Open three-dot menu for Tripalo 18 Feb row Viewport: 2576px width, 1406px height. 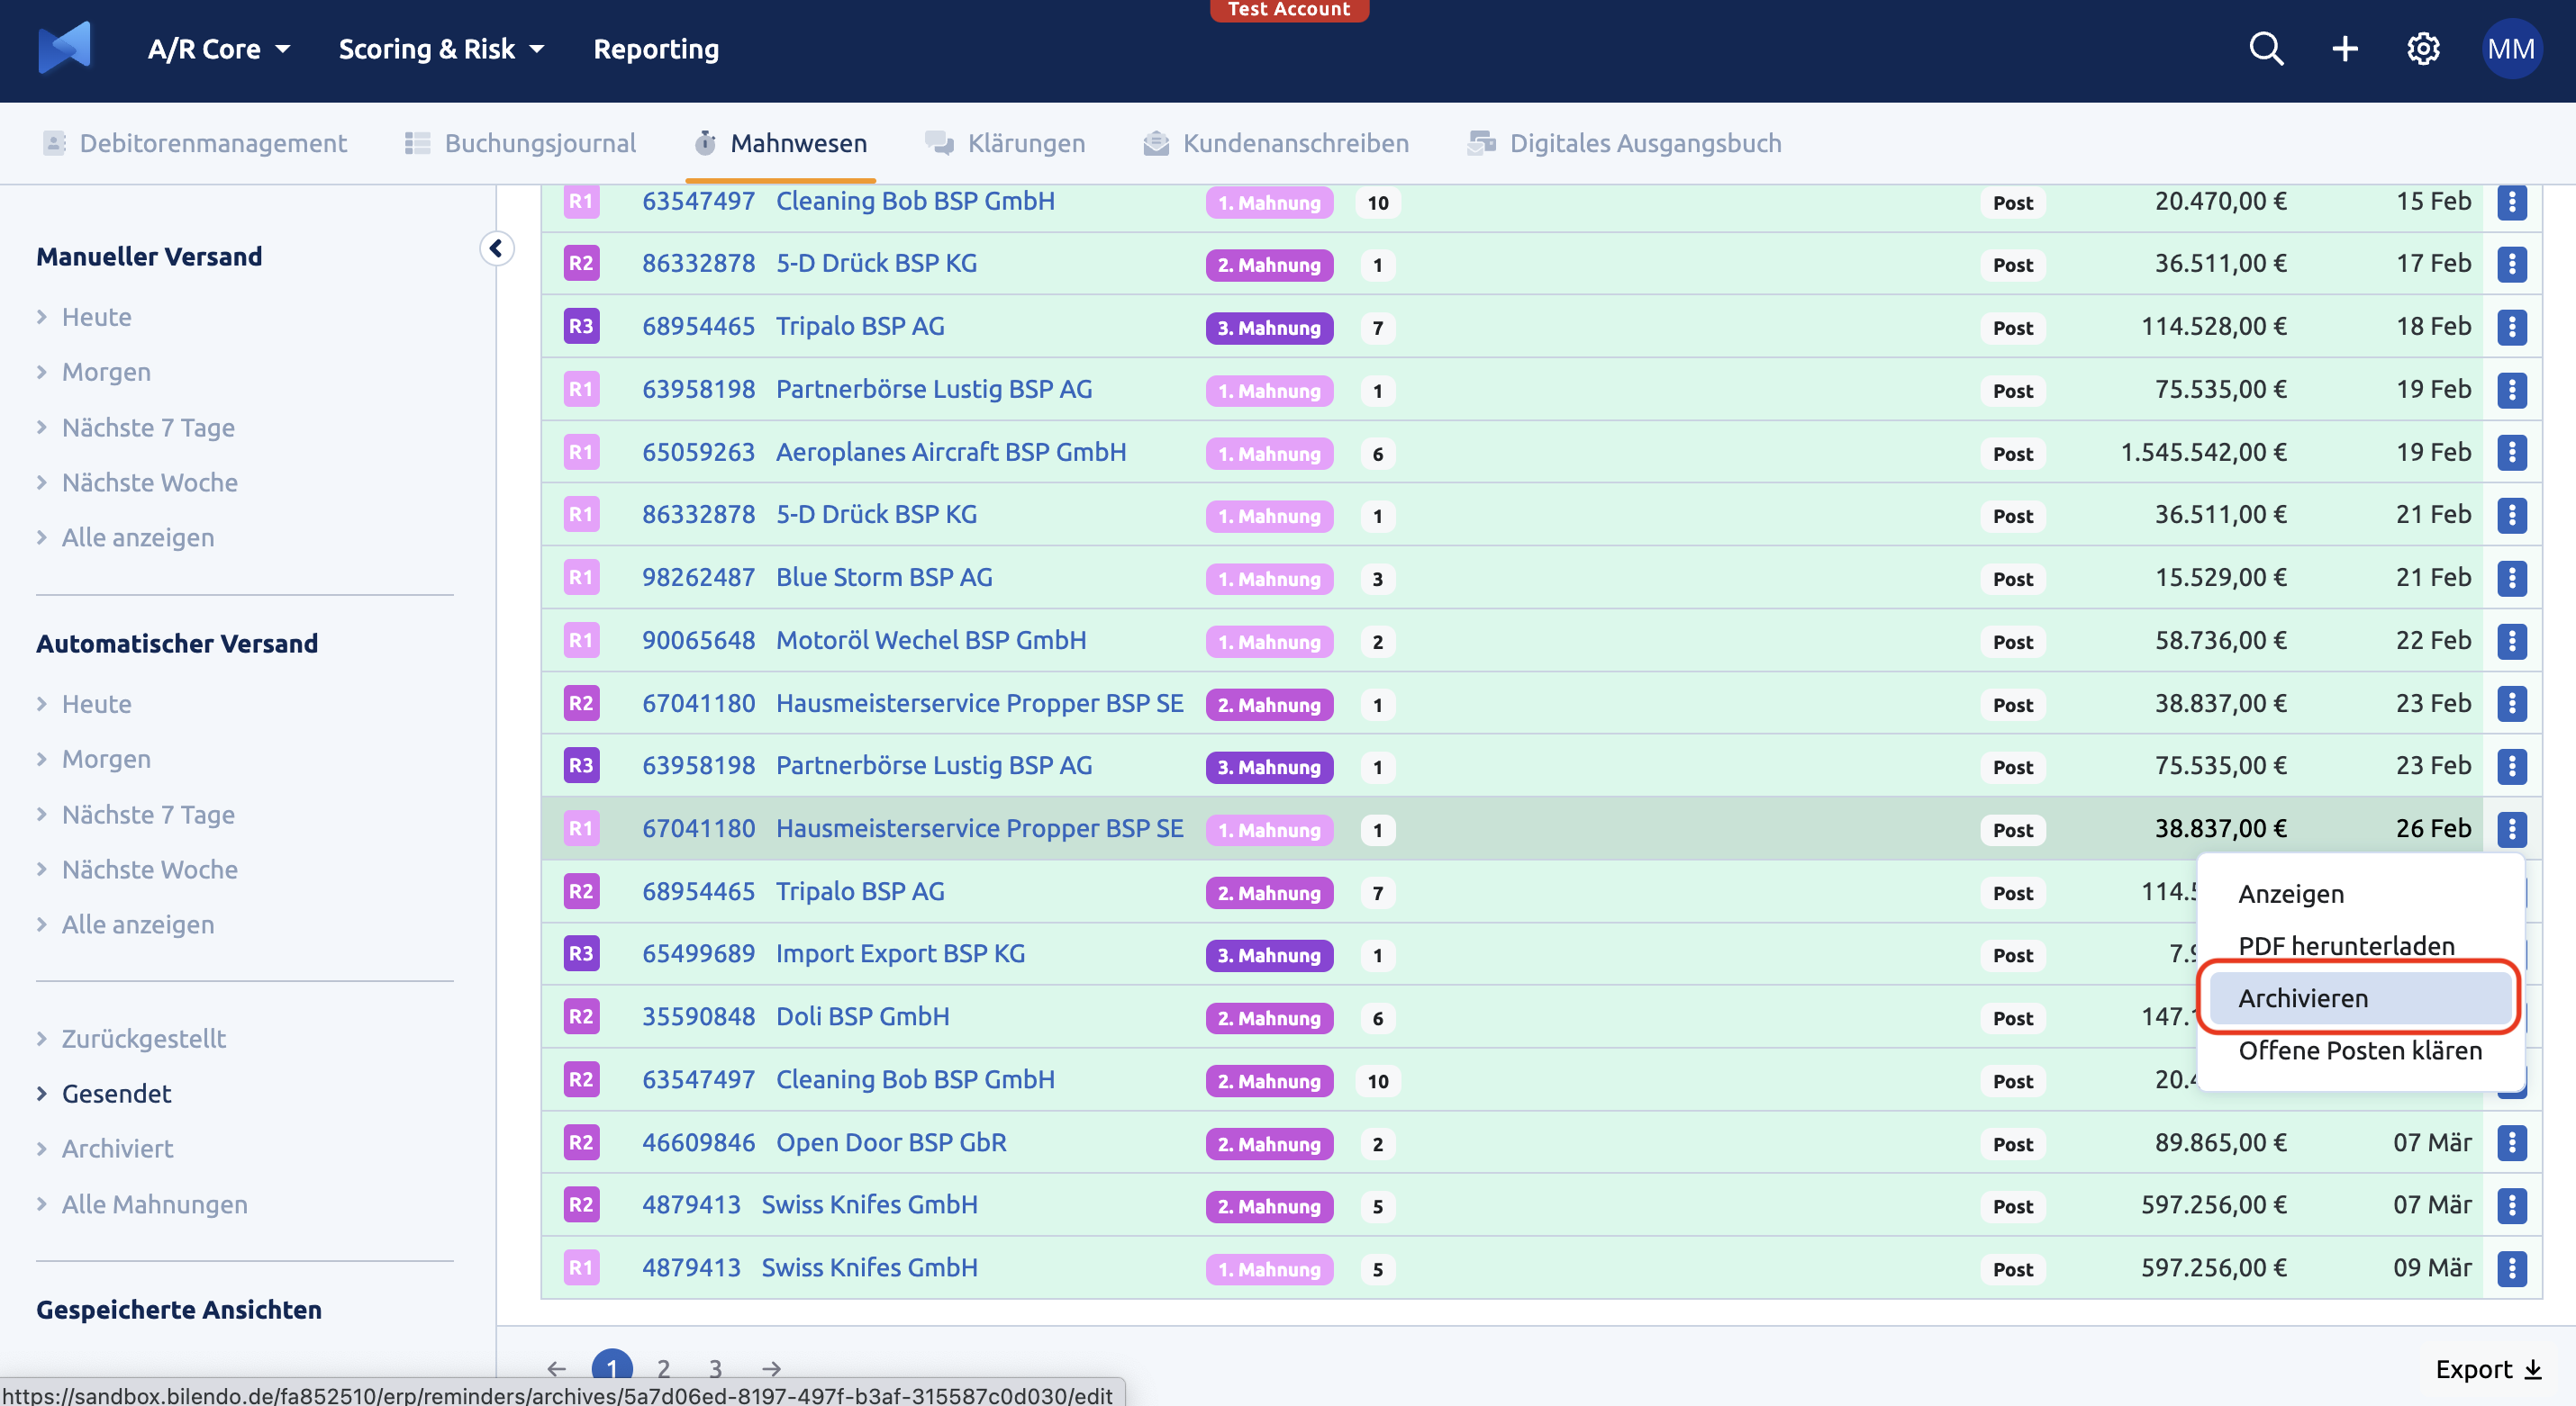(2512, 327)
